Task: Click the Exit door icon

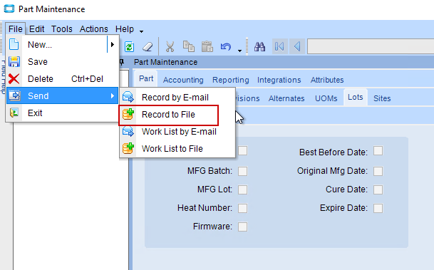Action: (x=14, y=113)
